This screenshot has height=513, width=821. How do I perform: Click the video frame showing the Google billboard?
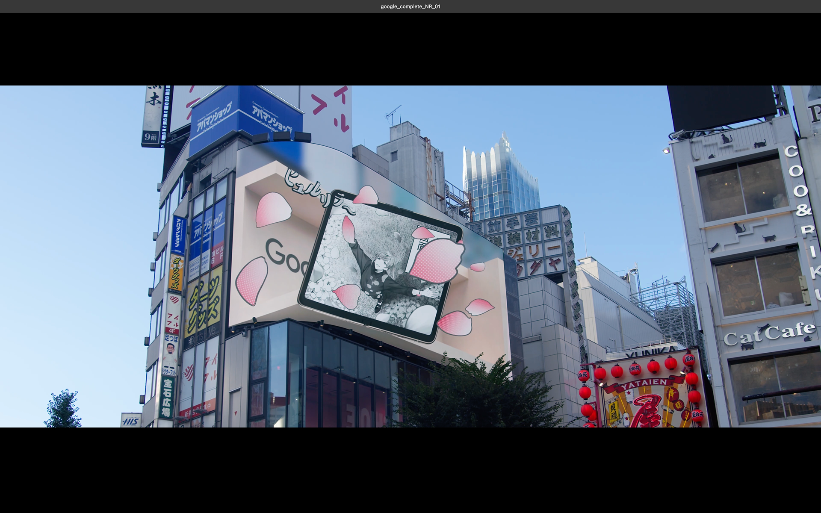pos(410,256)
